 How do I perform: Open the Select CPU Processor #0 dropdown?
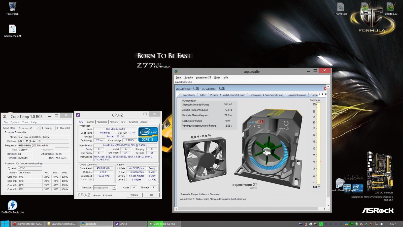pyautogui.click(x=28, y=128)
